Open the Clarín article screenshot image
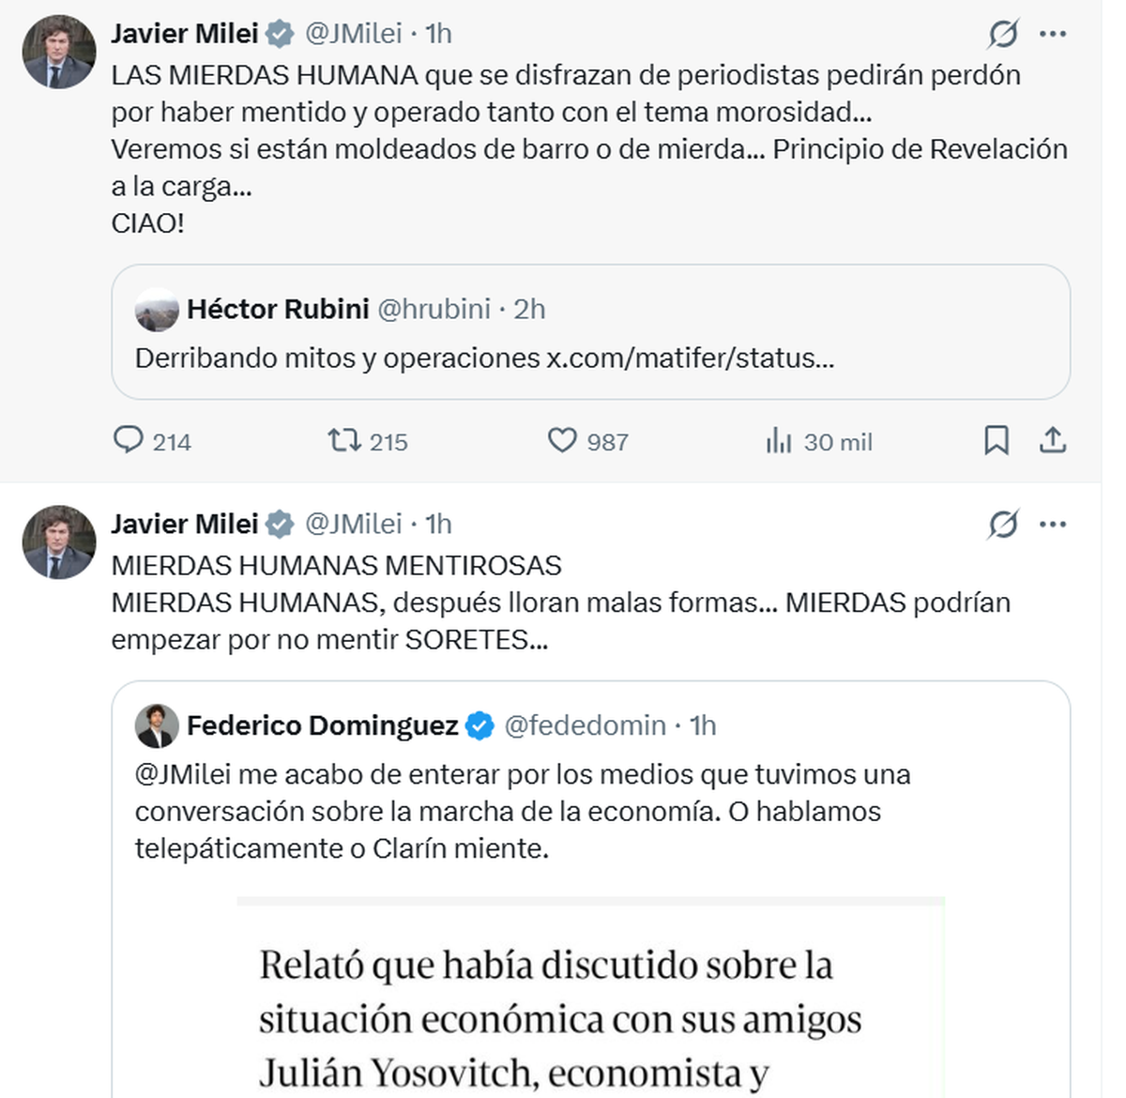Viewport: 1126px width, 1098px height. coord(591,997)
